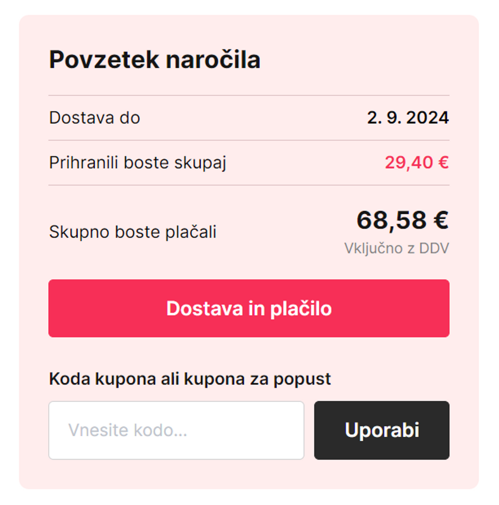Click the red checkout button labeled 'Dostava in plačilo'

(249, 308)
